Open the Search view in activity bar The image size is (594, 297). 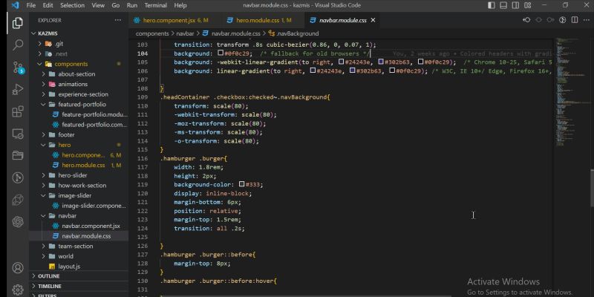tap(17, 45)
